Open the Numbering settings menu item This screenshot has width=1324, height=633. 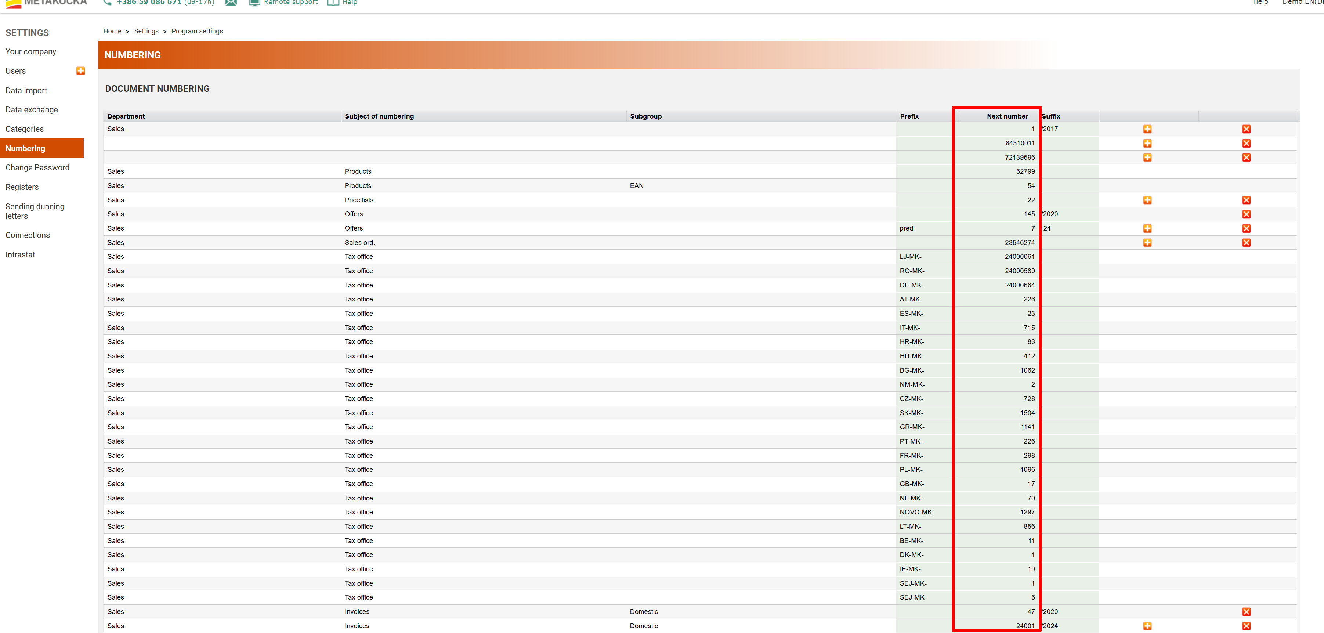tap(26, 148)
